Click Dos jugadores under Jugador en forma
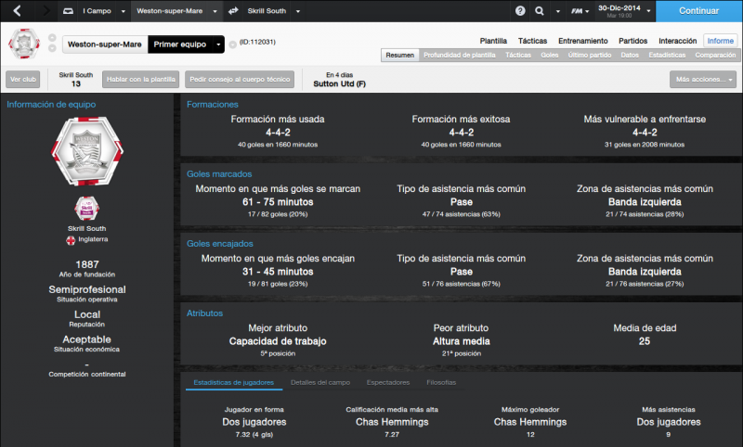This screenshot has width=743, height=447. 254,422
